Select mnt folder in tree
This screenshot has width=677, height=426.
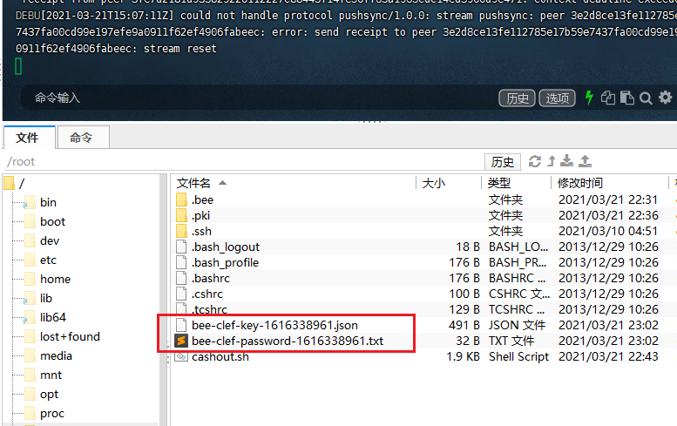click(51, 375)
